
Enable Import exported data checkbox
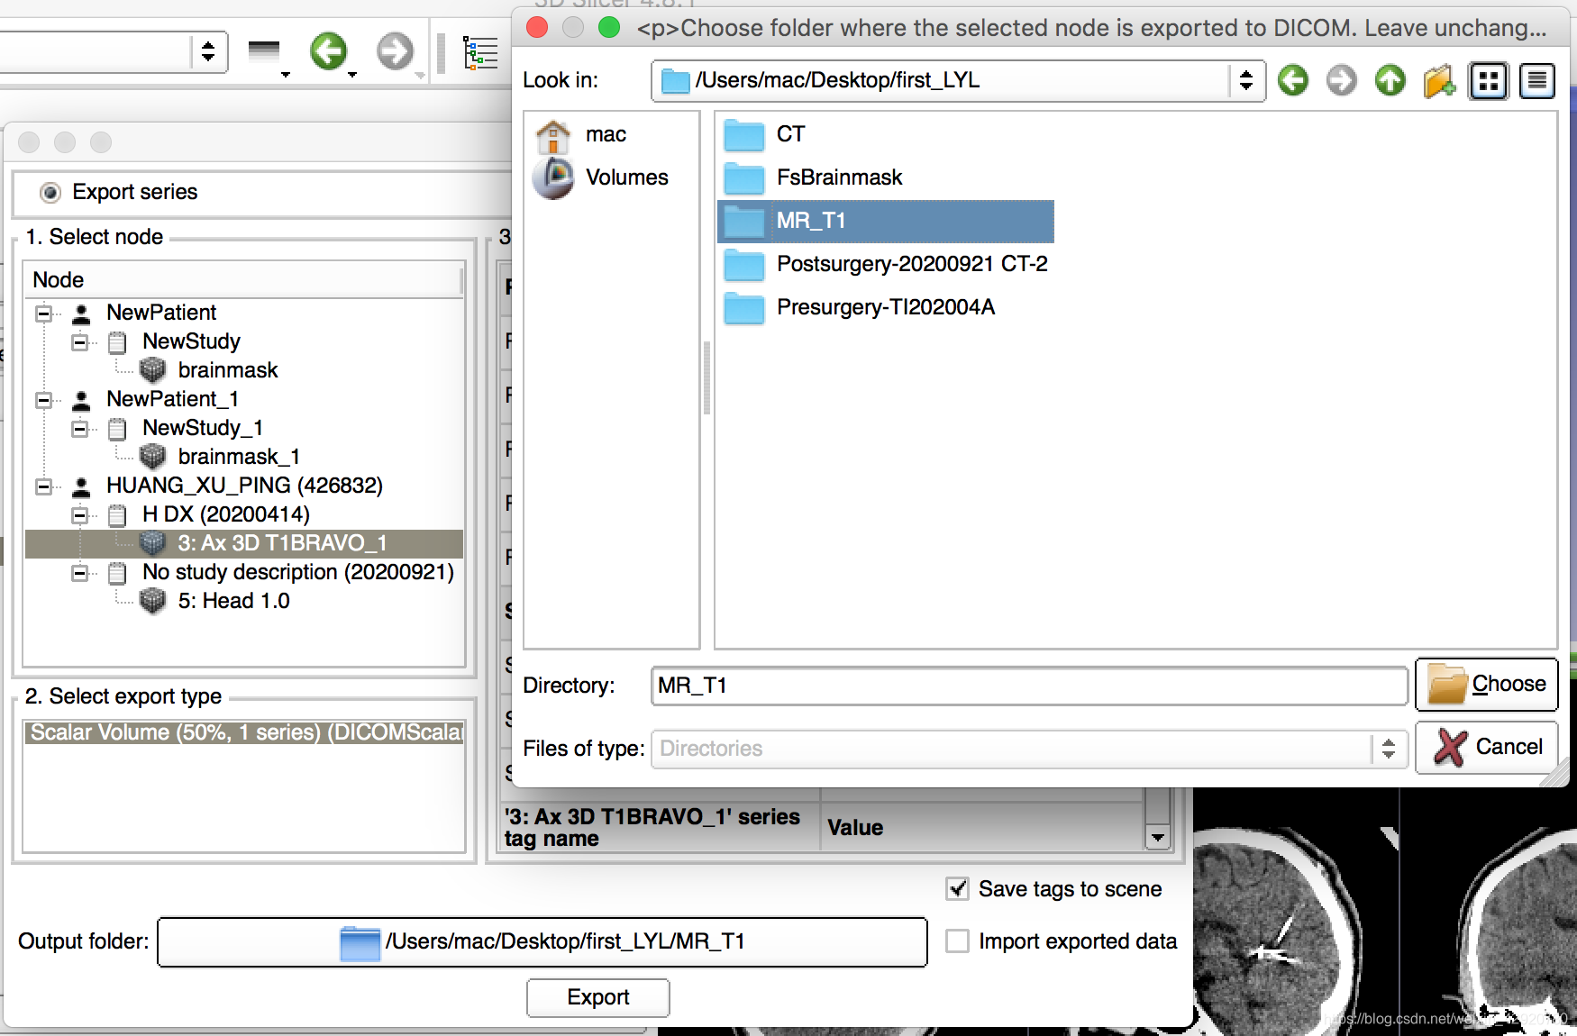(957, 941)
